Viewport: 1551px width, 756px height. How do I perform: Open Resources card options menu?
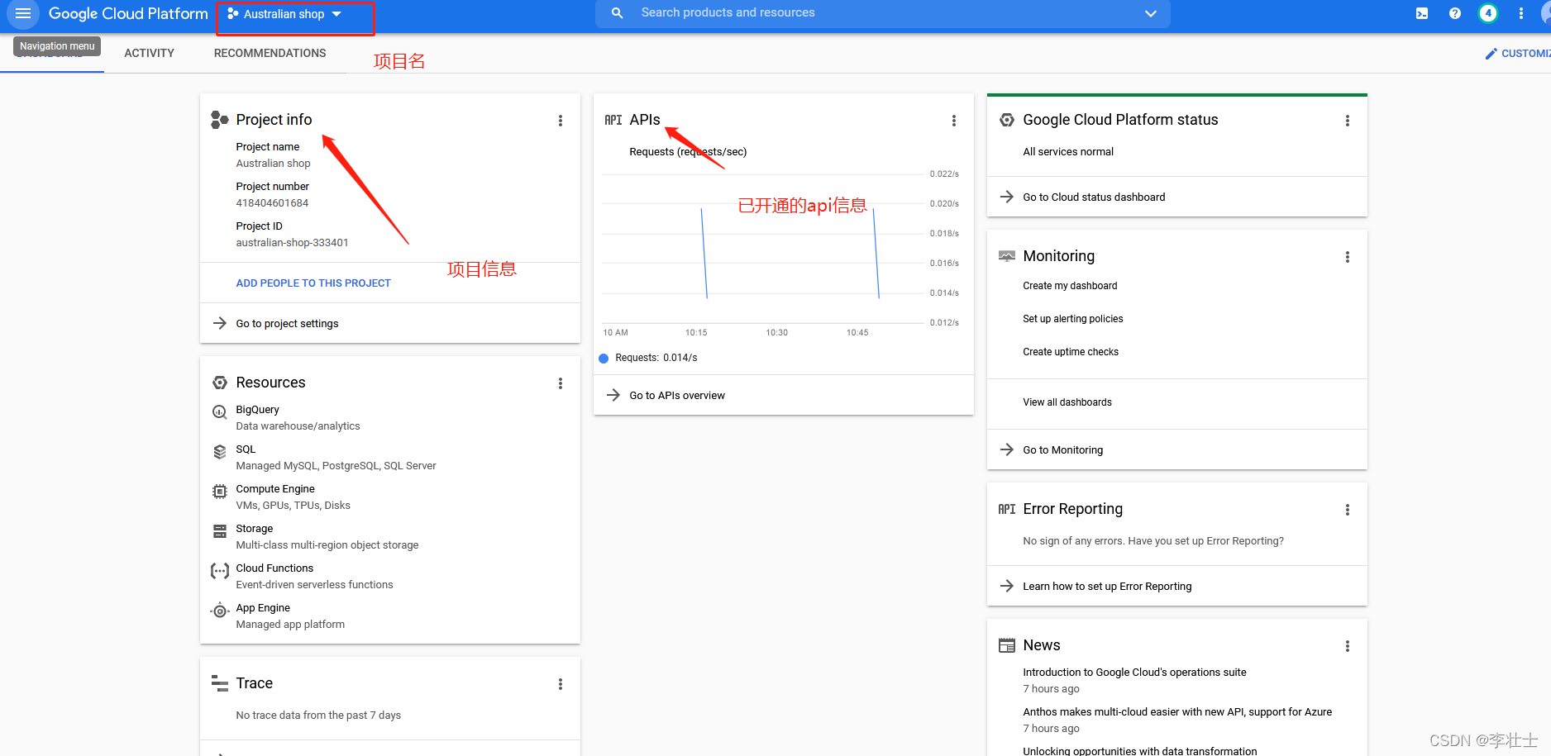click(x=561, y=383)
